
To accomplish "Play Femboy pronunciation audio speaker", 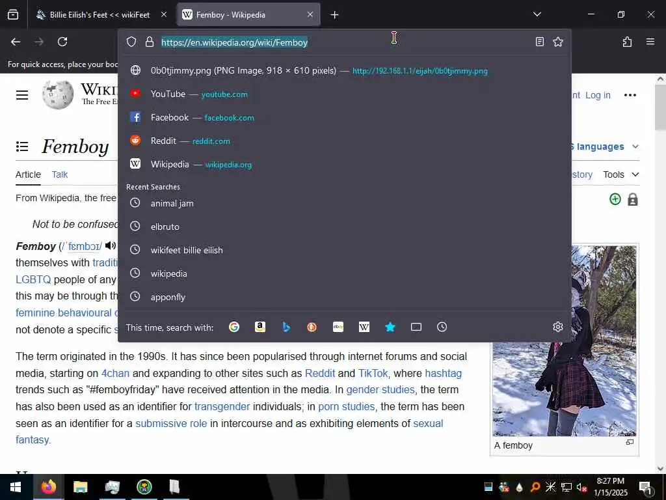I will [111, 245].
